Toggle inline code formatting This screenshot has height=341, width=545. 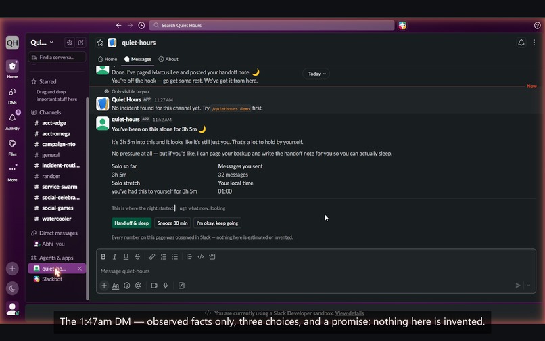[x=201, y=257]
